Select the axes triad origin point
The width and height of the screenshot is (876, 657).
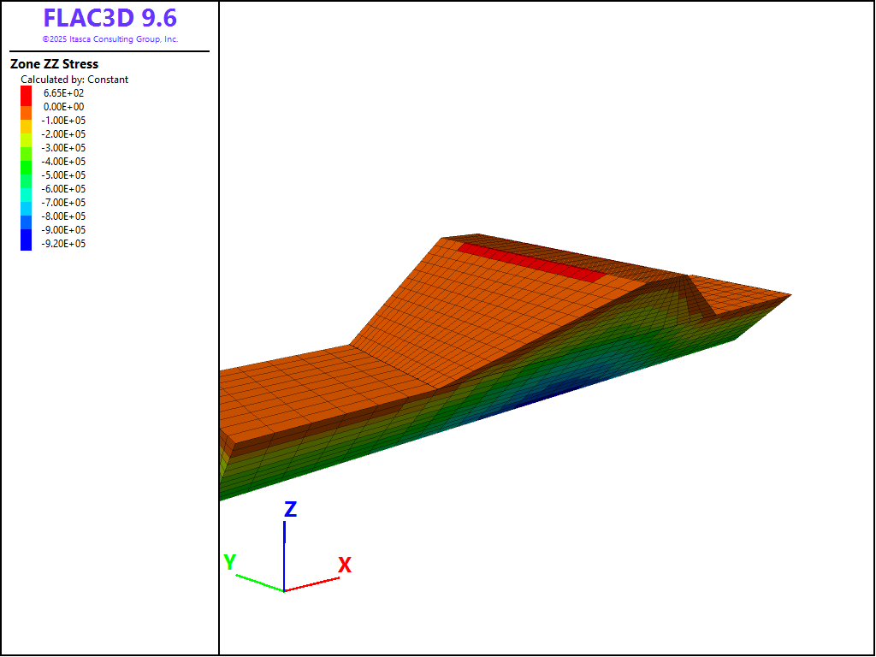pyautogui.click(x=284, y=591)
